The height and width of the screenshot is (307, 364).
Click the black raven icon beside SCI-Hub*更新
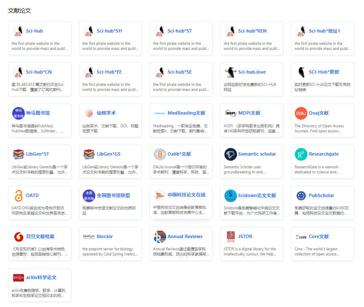pos(301,72)
